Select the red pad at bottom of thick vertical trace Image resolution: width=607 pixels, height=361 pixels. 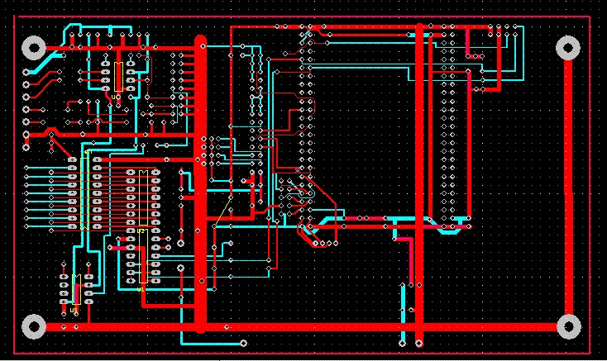[x=418, y=343]
